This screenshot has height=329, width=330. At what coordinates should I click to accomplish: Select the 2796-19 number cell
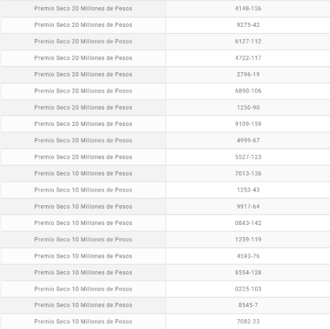248,75
